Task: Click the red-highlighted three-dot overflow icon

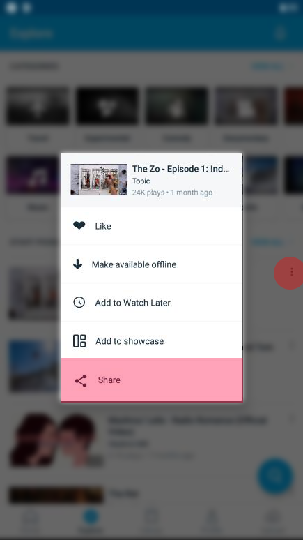Action: click(291, 272)
